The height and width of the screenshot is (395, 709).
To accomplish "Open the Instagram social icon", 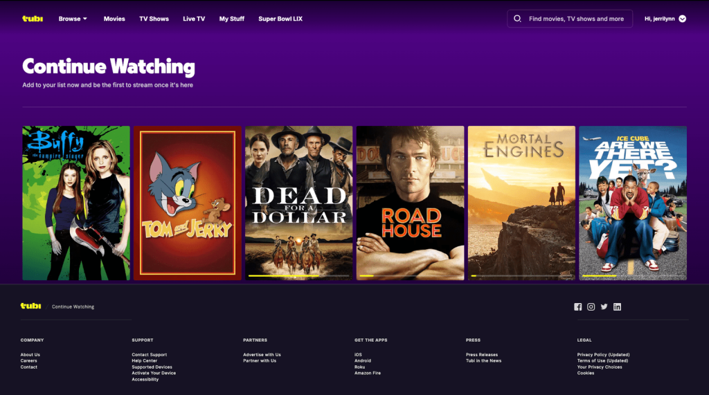I will (591, 307).
